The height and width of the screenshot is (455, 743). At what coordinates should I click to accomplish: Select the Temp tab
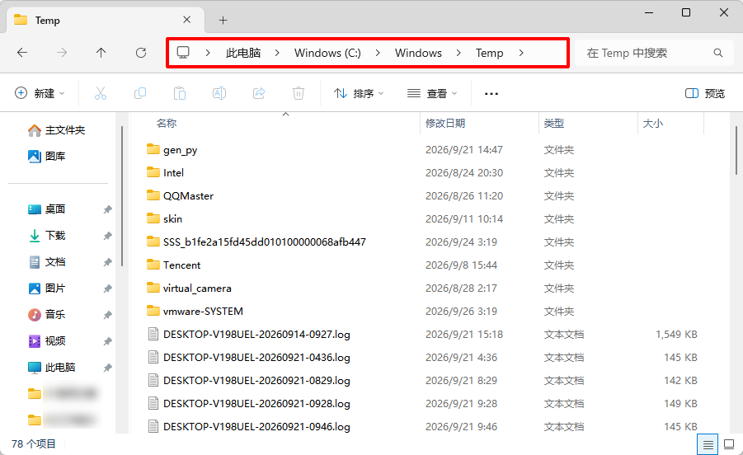point(106,21)
